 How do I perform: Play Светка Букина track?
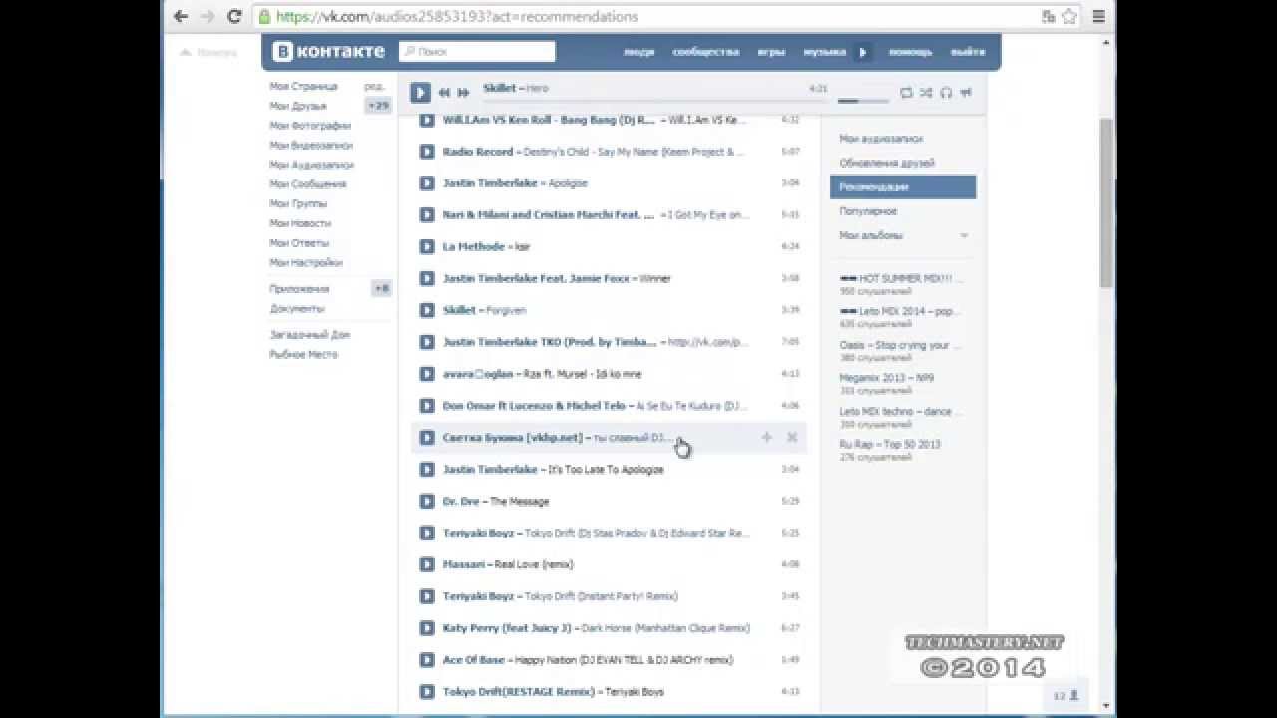click(x=427, y=438)
